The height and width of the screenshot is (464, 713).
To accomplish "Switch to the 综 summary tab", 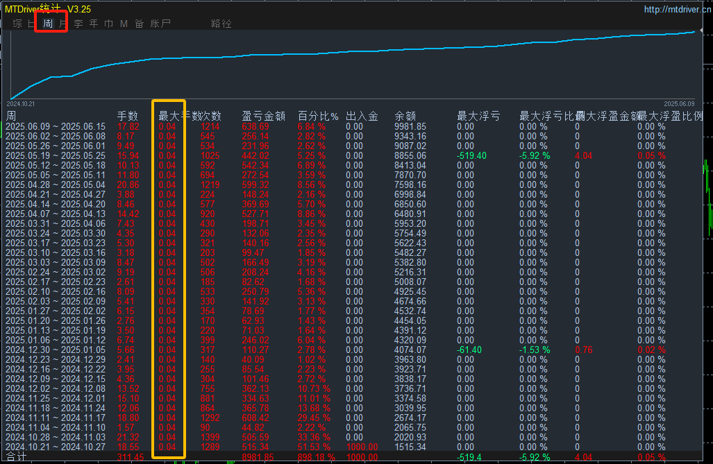I will pos(17,24).
